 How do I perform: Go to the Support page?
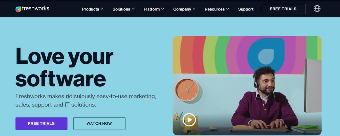click(x=246, y=9)
